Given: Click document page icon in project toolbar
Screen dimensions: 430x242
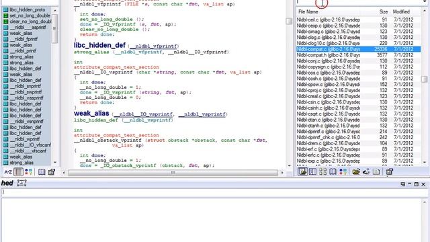Looking at the screenshot, I should [376, 172].
